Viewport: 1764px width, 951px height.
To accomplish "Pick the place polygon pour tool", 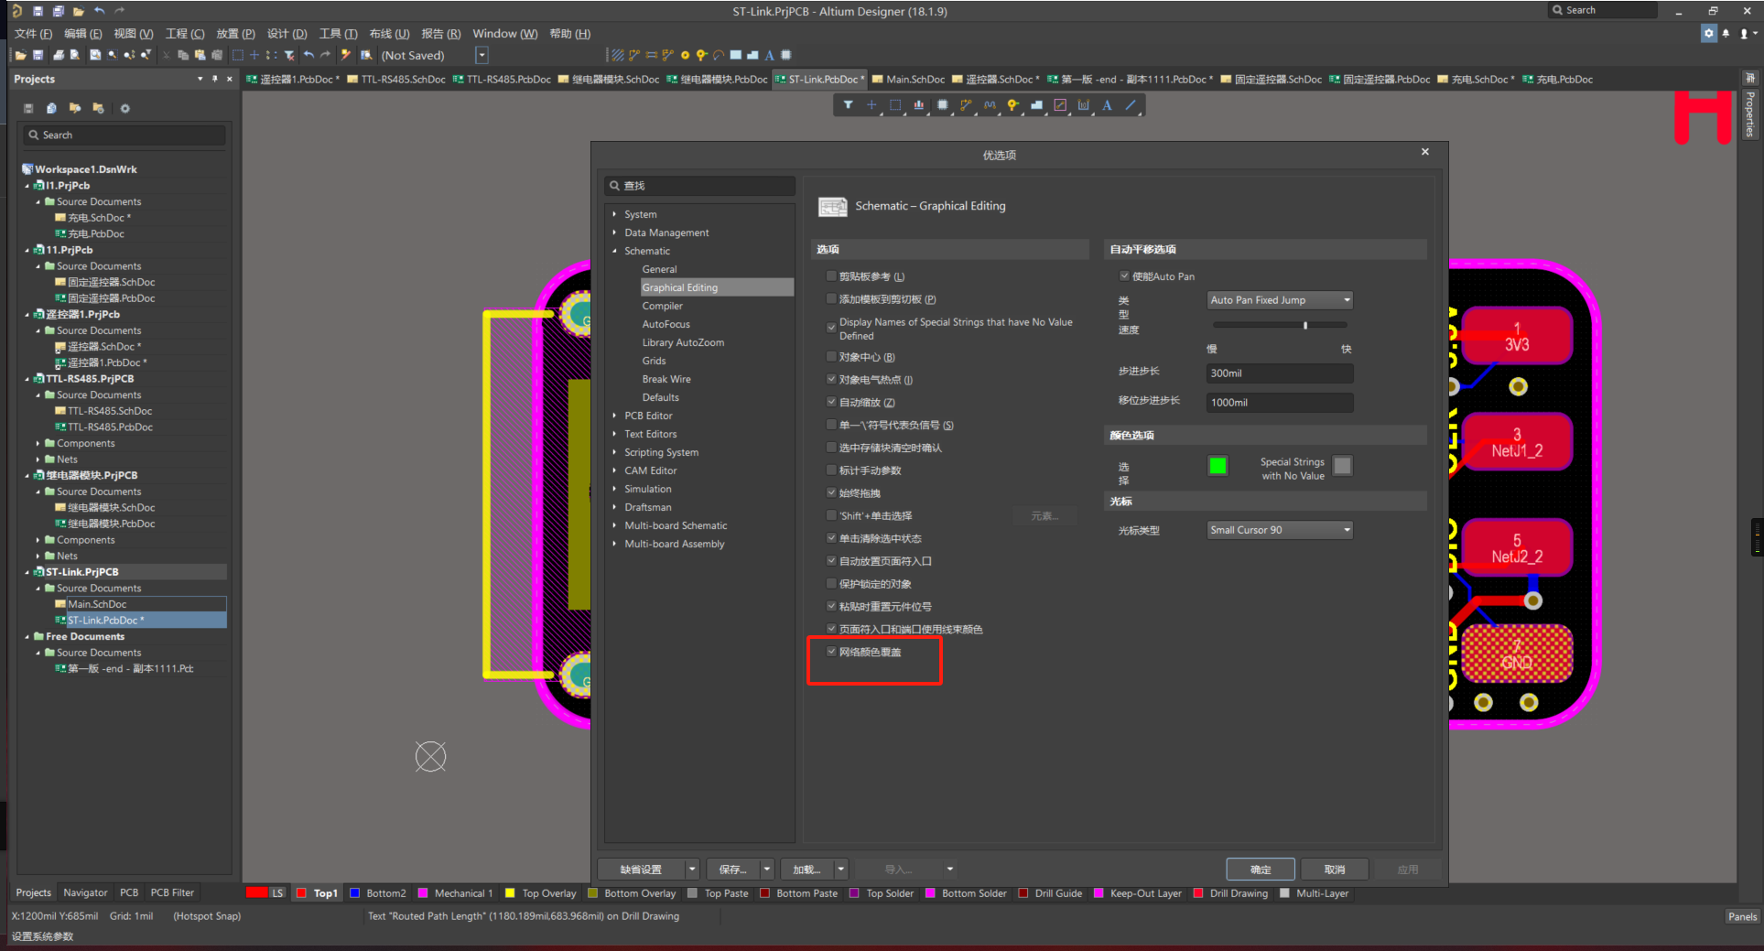I will (1036, 105).
